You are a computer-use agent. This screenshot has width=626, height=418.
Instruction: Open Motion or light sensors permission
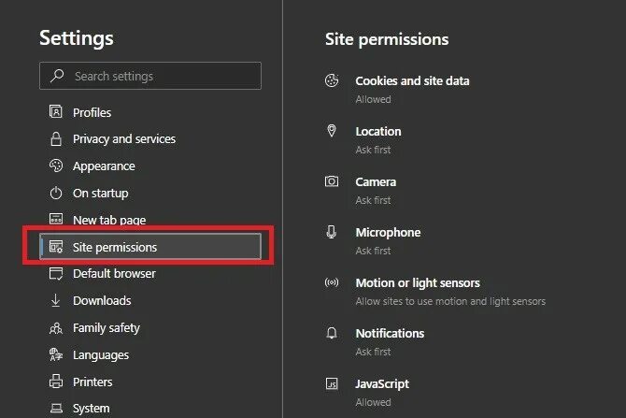417,283
